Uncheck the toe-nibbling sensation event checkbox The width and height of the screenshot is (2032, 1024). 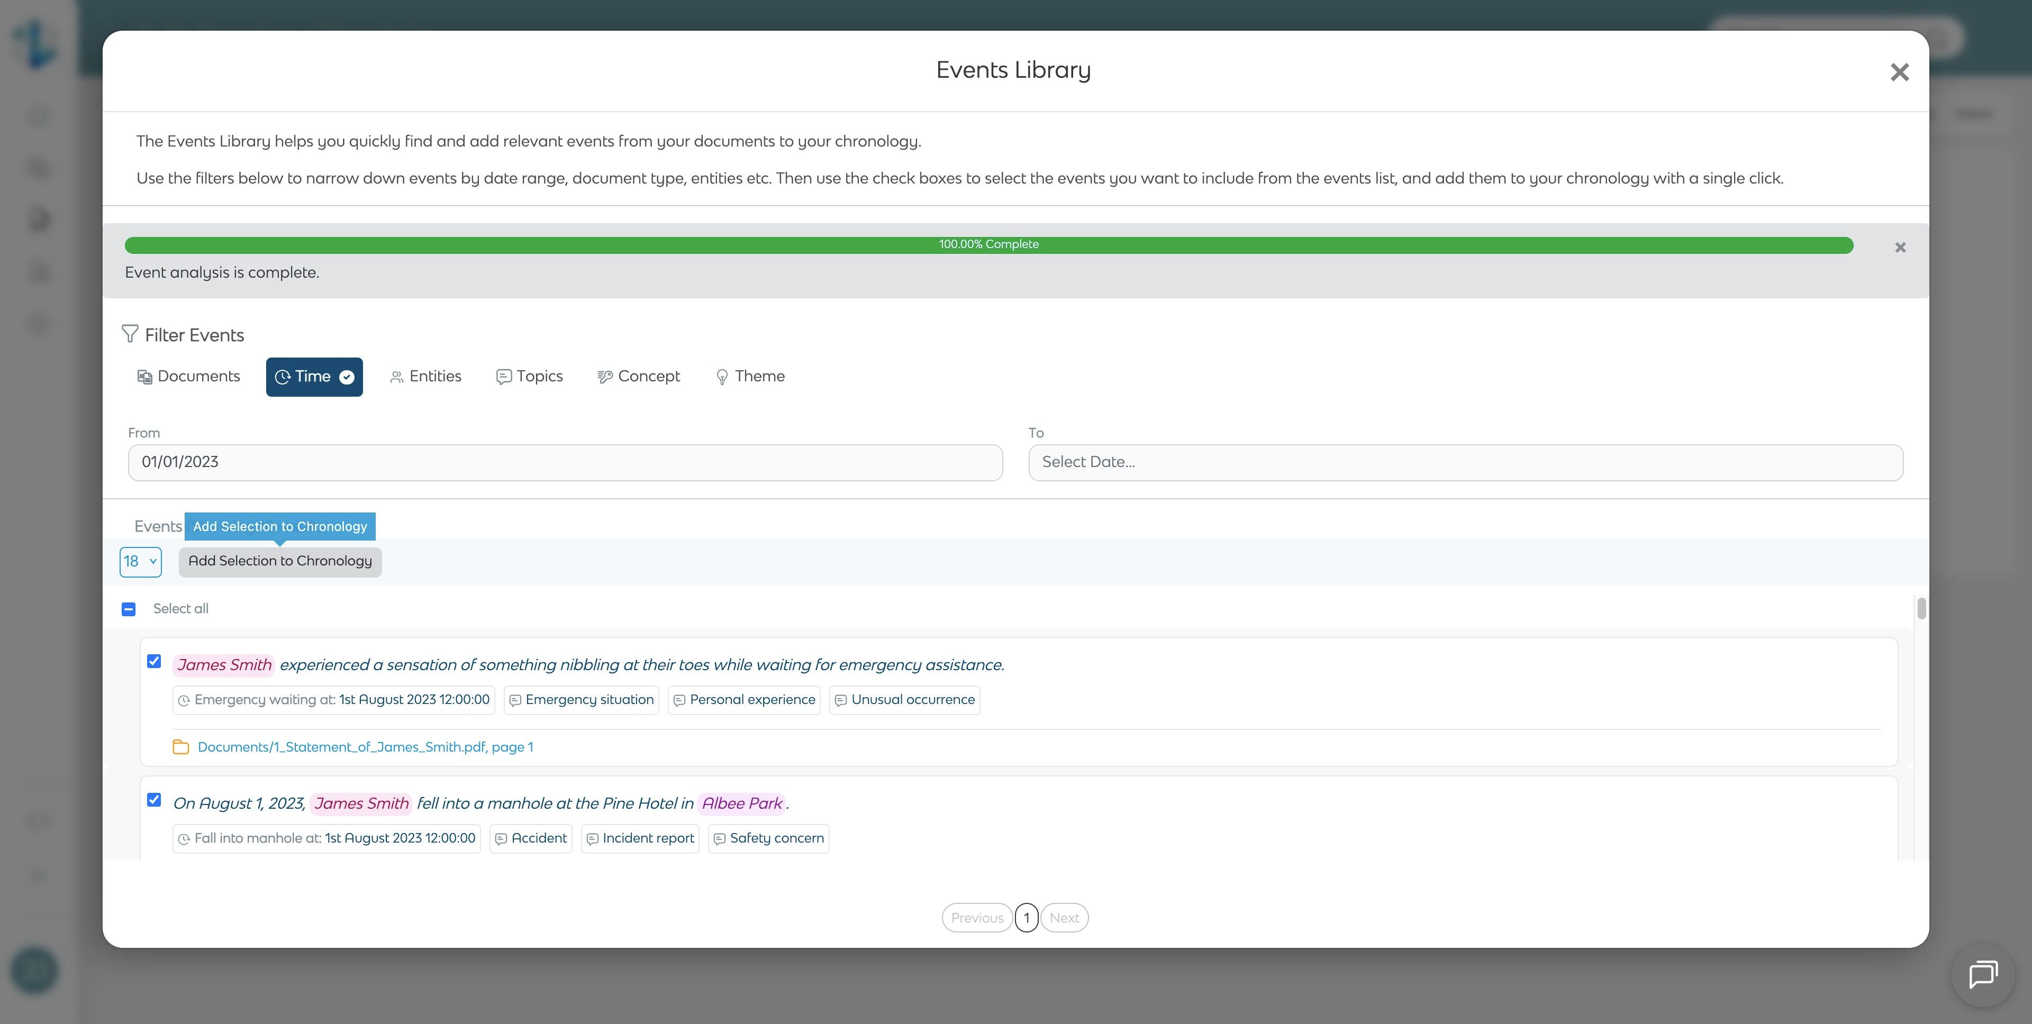coord(154,661)
